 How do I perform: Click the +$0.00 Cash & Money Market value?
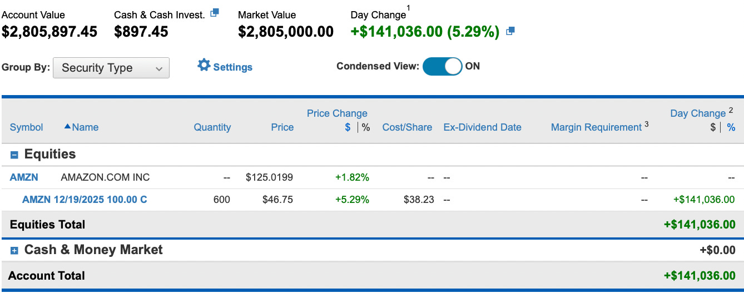click(x=717, y=250)
